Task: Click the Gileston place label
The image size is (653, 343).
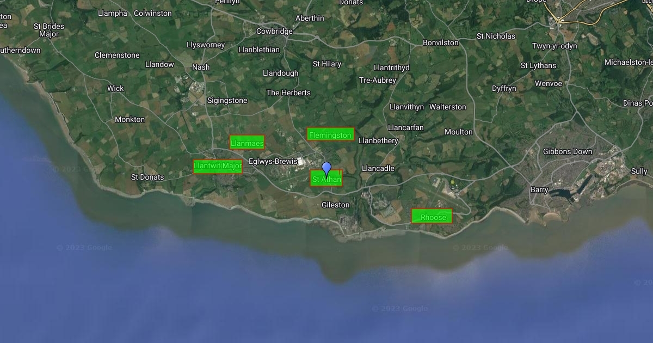Action: (x=335, y=205)
